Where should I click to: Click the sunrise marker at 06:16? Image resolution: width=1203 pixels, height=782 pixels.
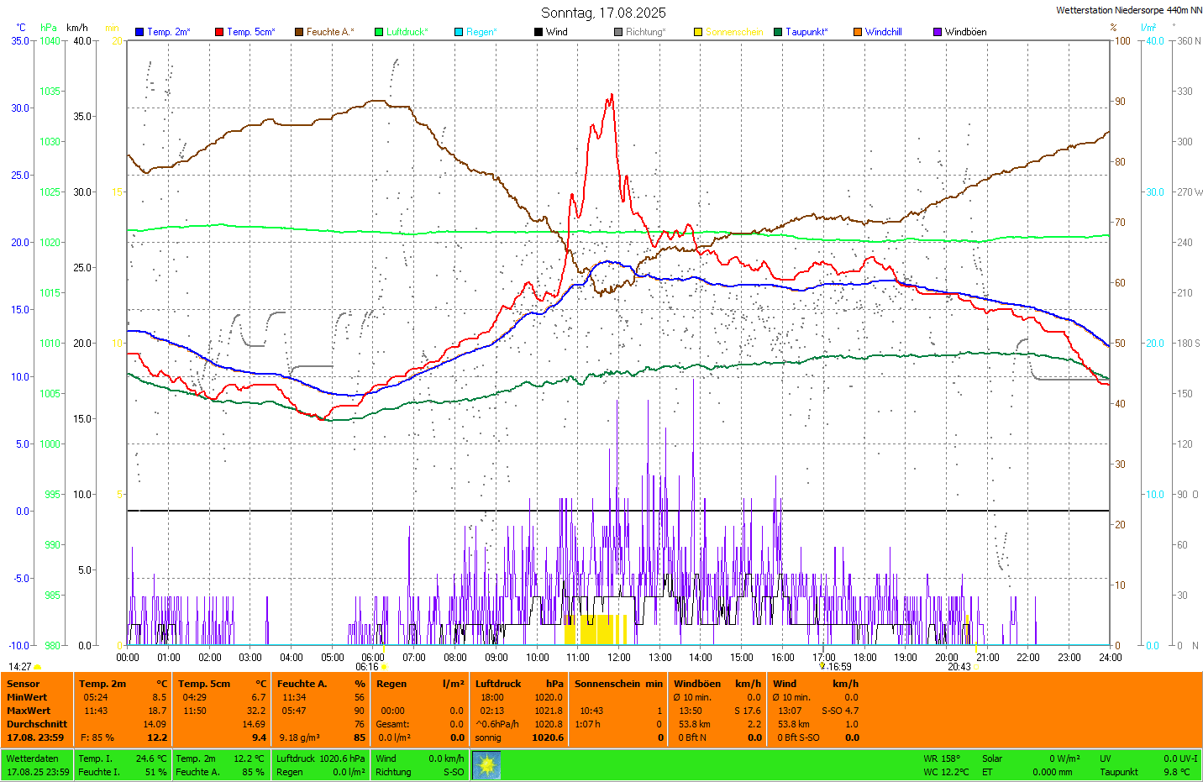tap(384, 667)
